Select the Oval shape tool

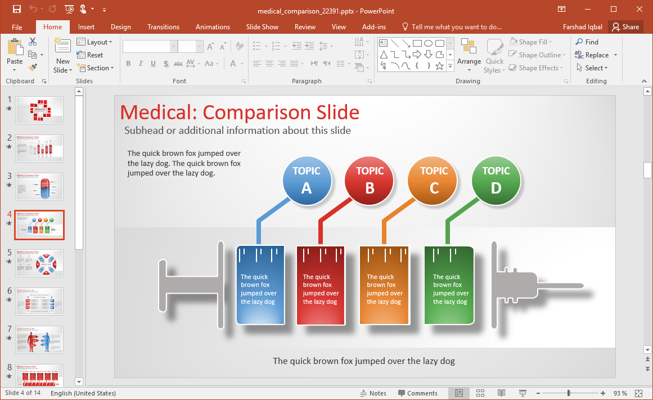[x=429, y=43]
